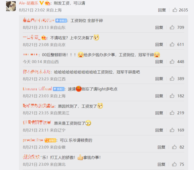
Task: Click 回复 on the 山西 comment
Action: pyautogui.click(x=159, y=62)
